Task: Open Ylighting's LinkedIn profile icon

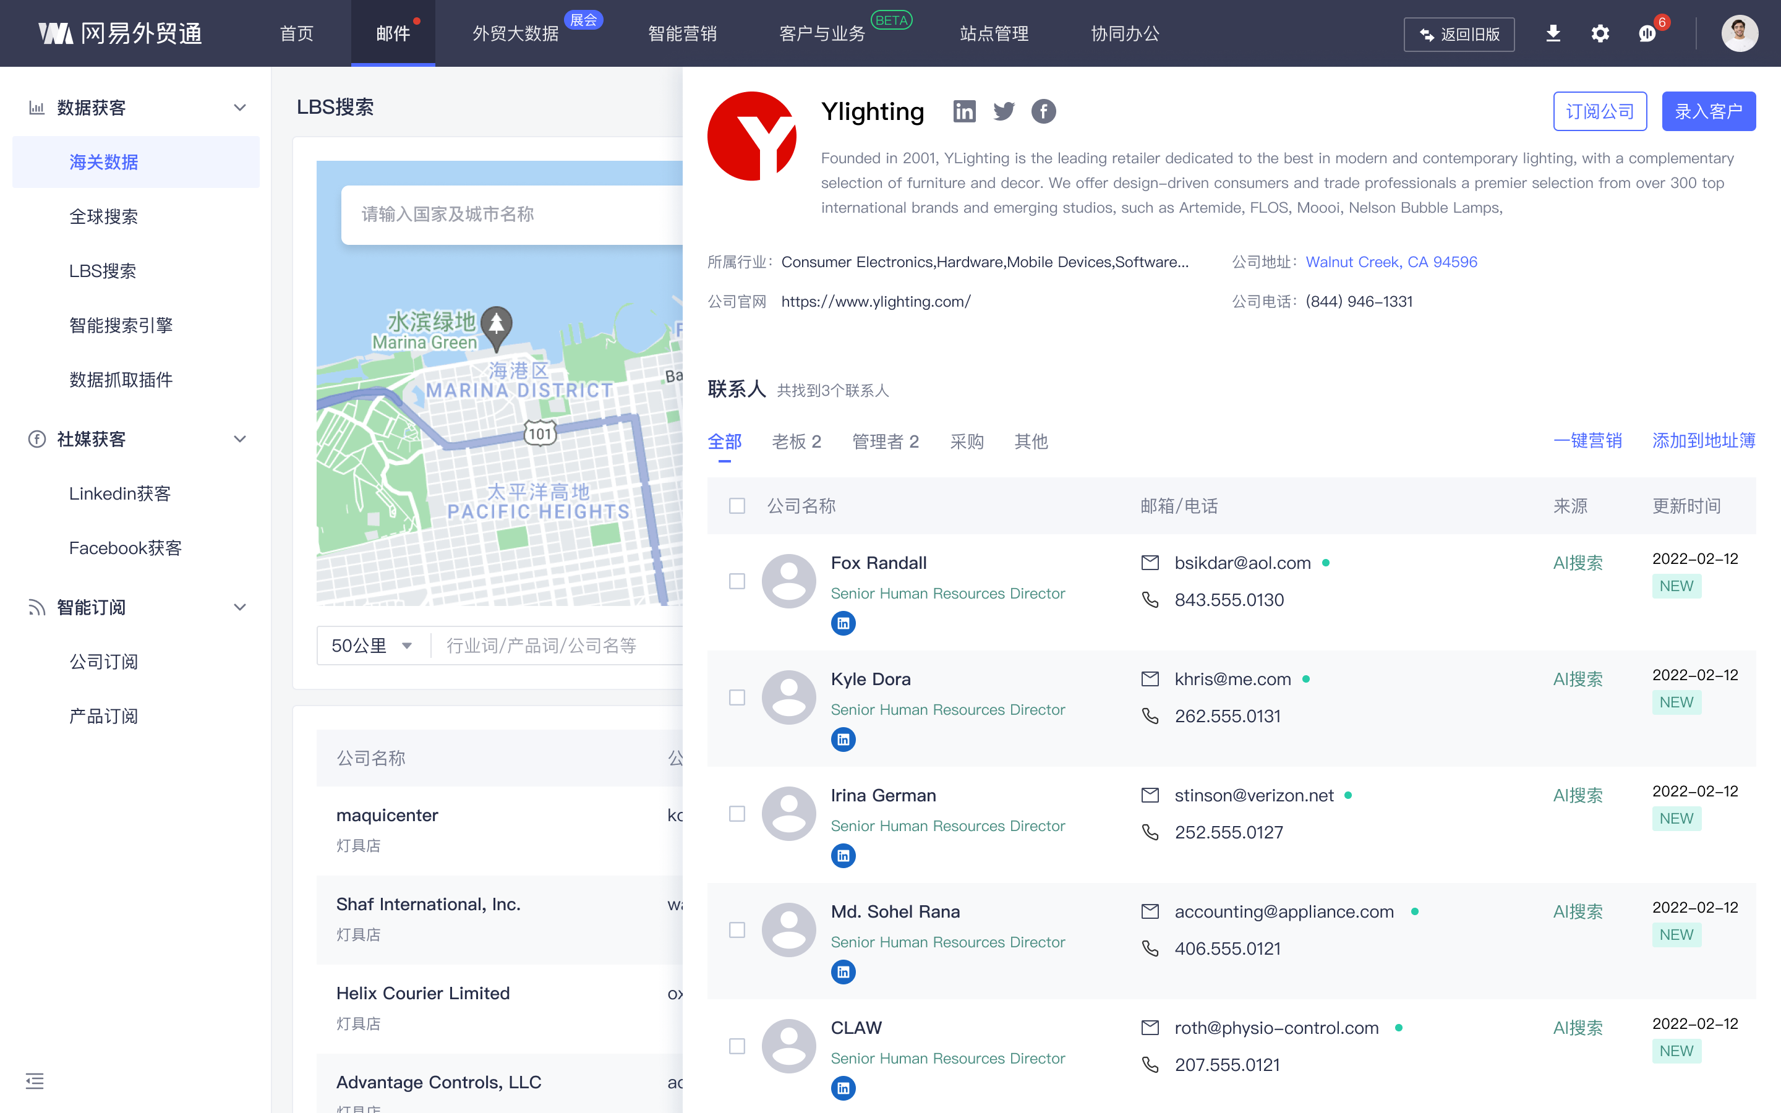Action: coord(964,111)
